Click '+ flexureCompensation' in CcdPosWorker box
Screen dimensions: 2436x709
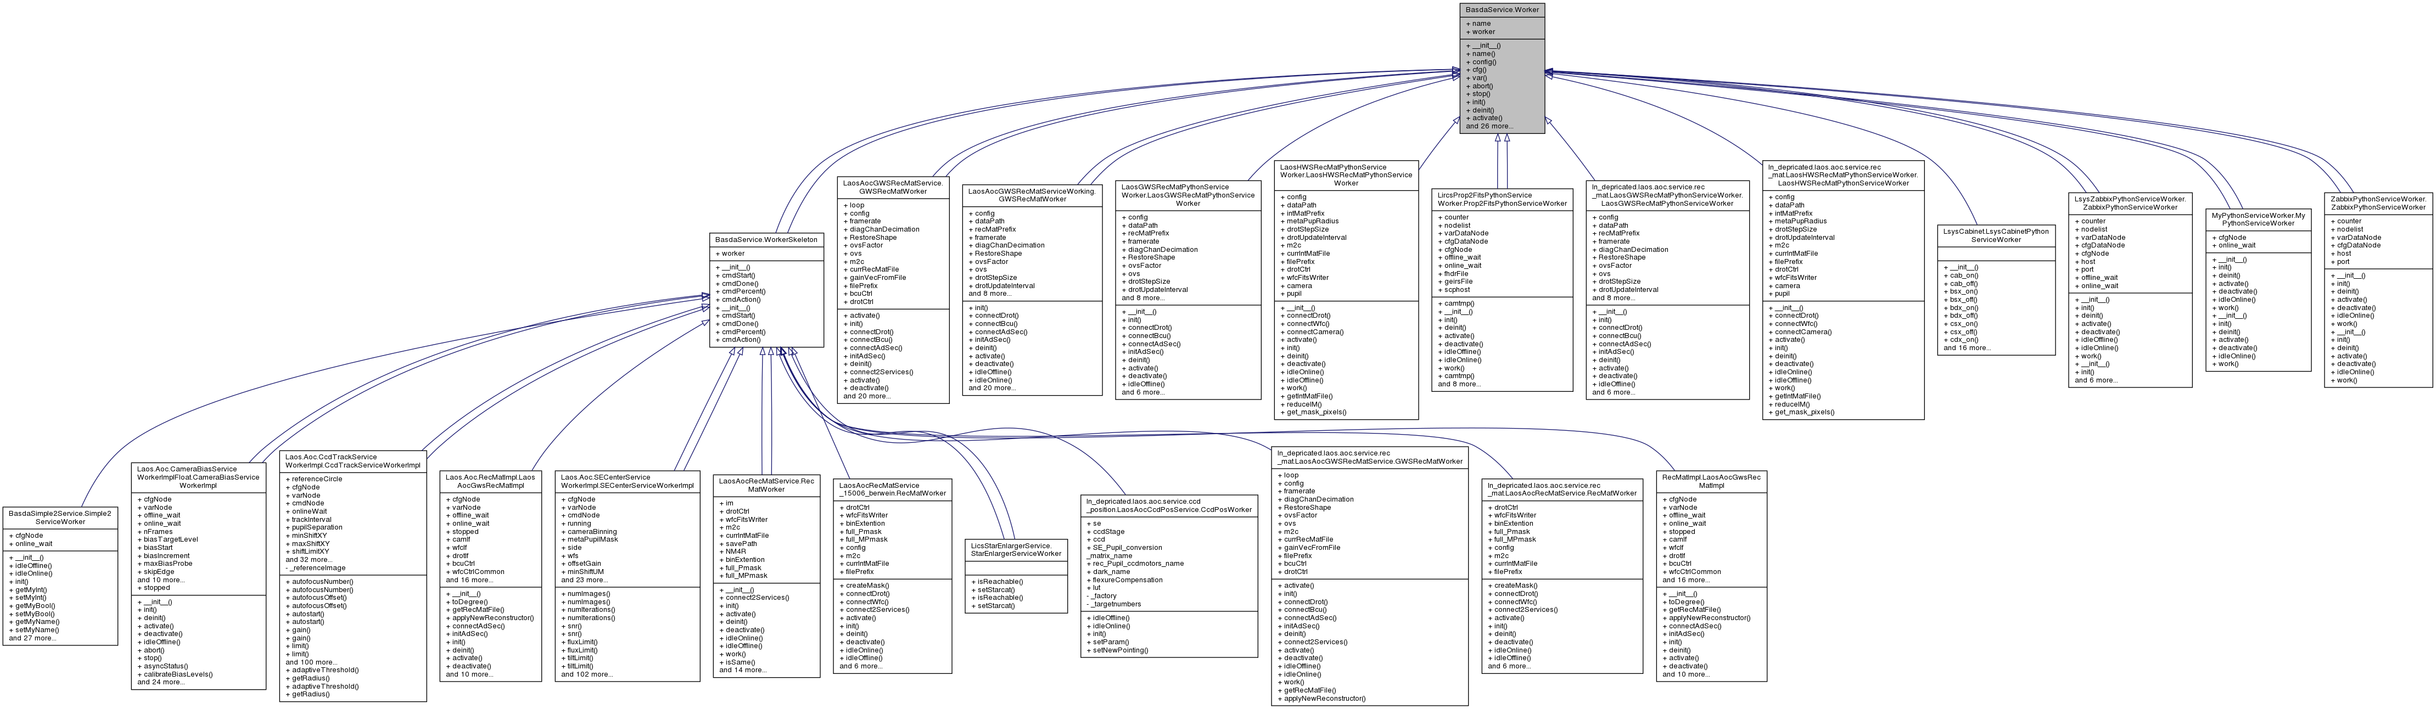click(1124, 579)
